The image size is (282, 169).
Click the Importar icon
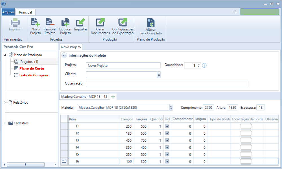(x=81, y=22)
